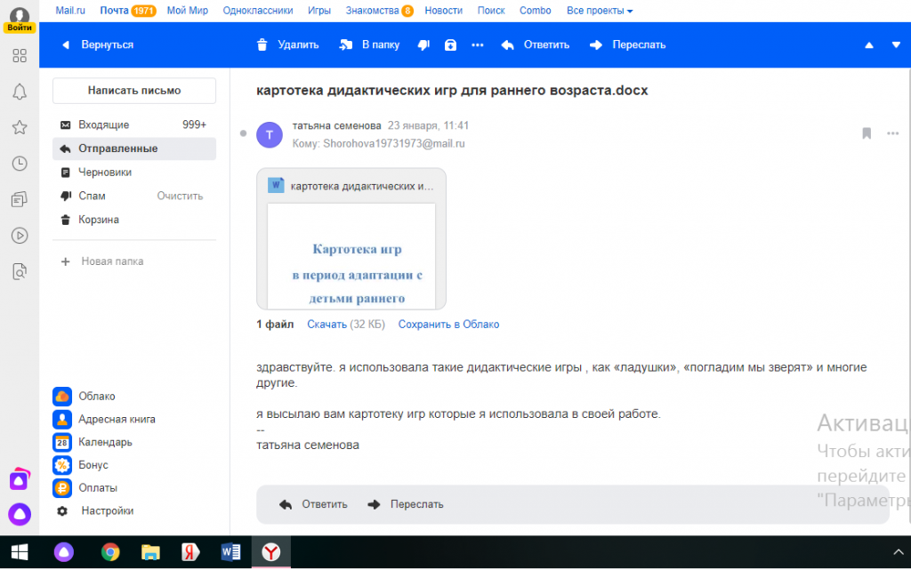The height and width of the screenshot is (570, 911).
Task: Go to next message with down arrow
Action: [x=895, y=44]
